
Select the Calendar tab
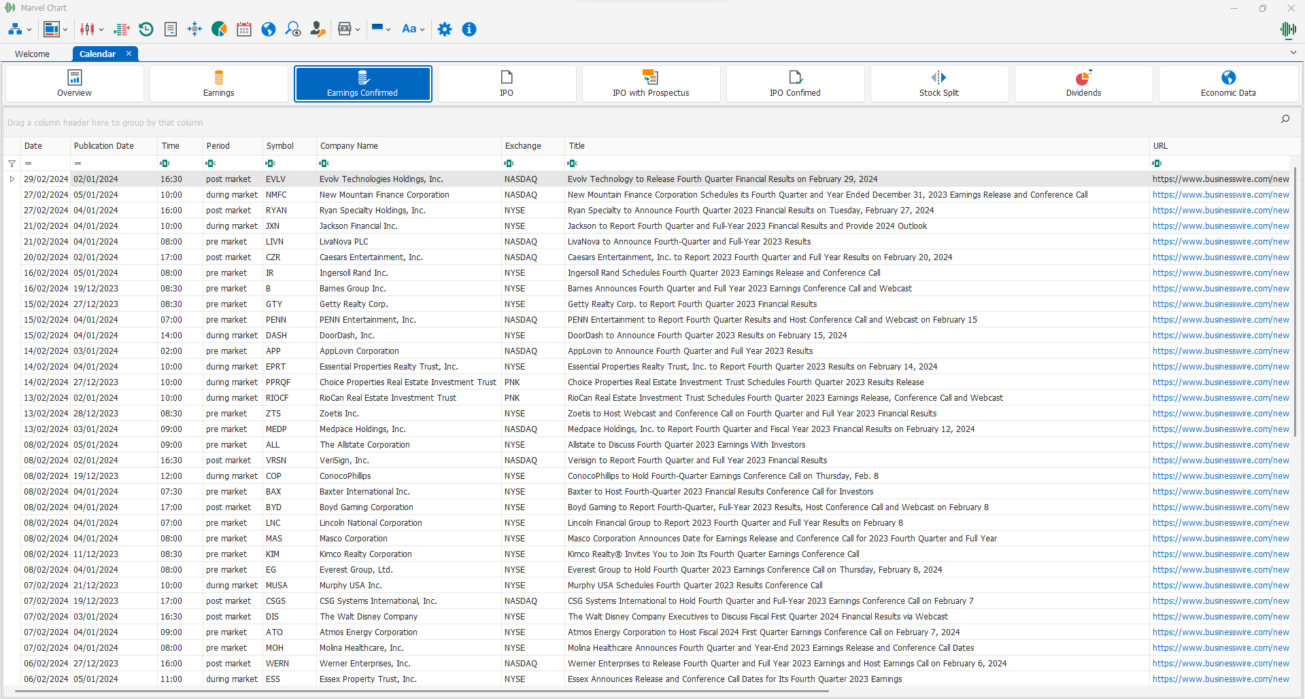(97, 54)
